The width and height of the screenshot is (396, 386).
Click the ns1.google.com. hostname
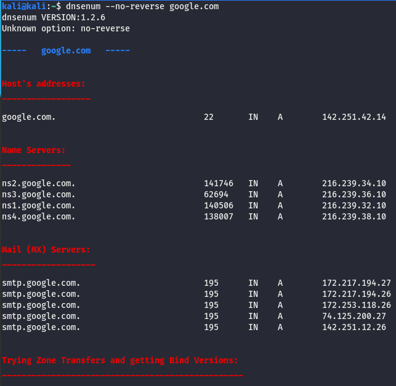39,205
